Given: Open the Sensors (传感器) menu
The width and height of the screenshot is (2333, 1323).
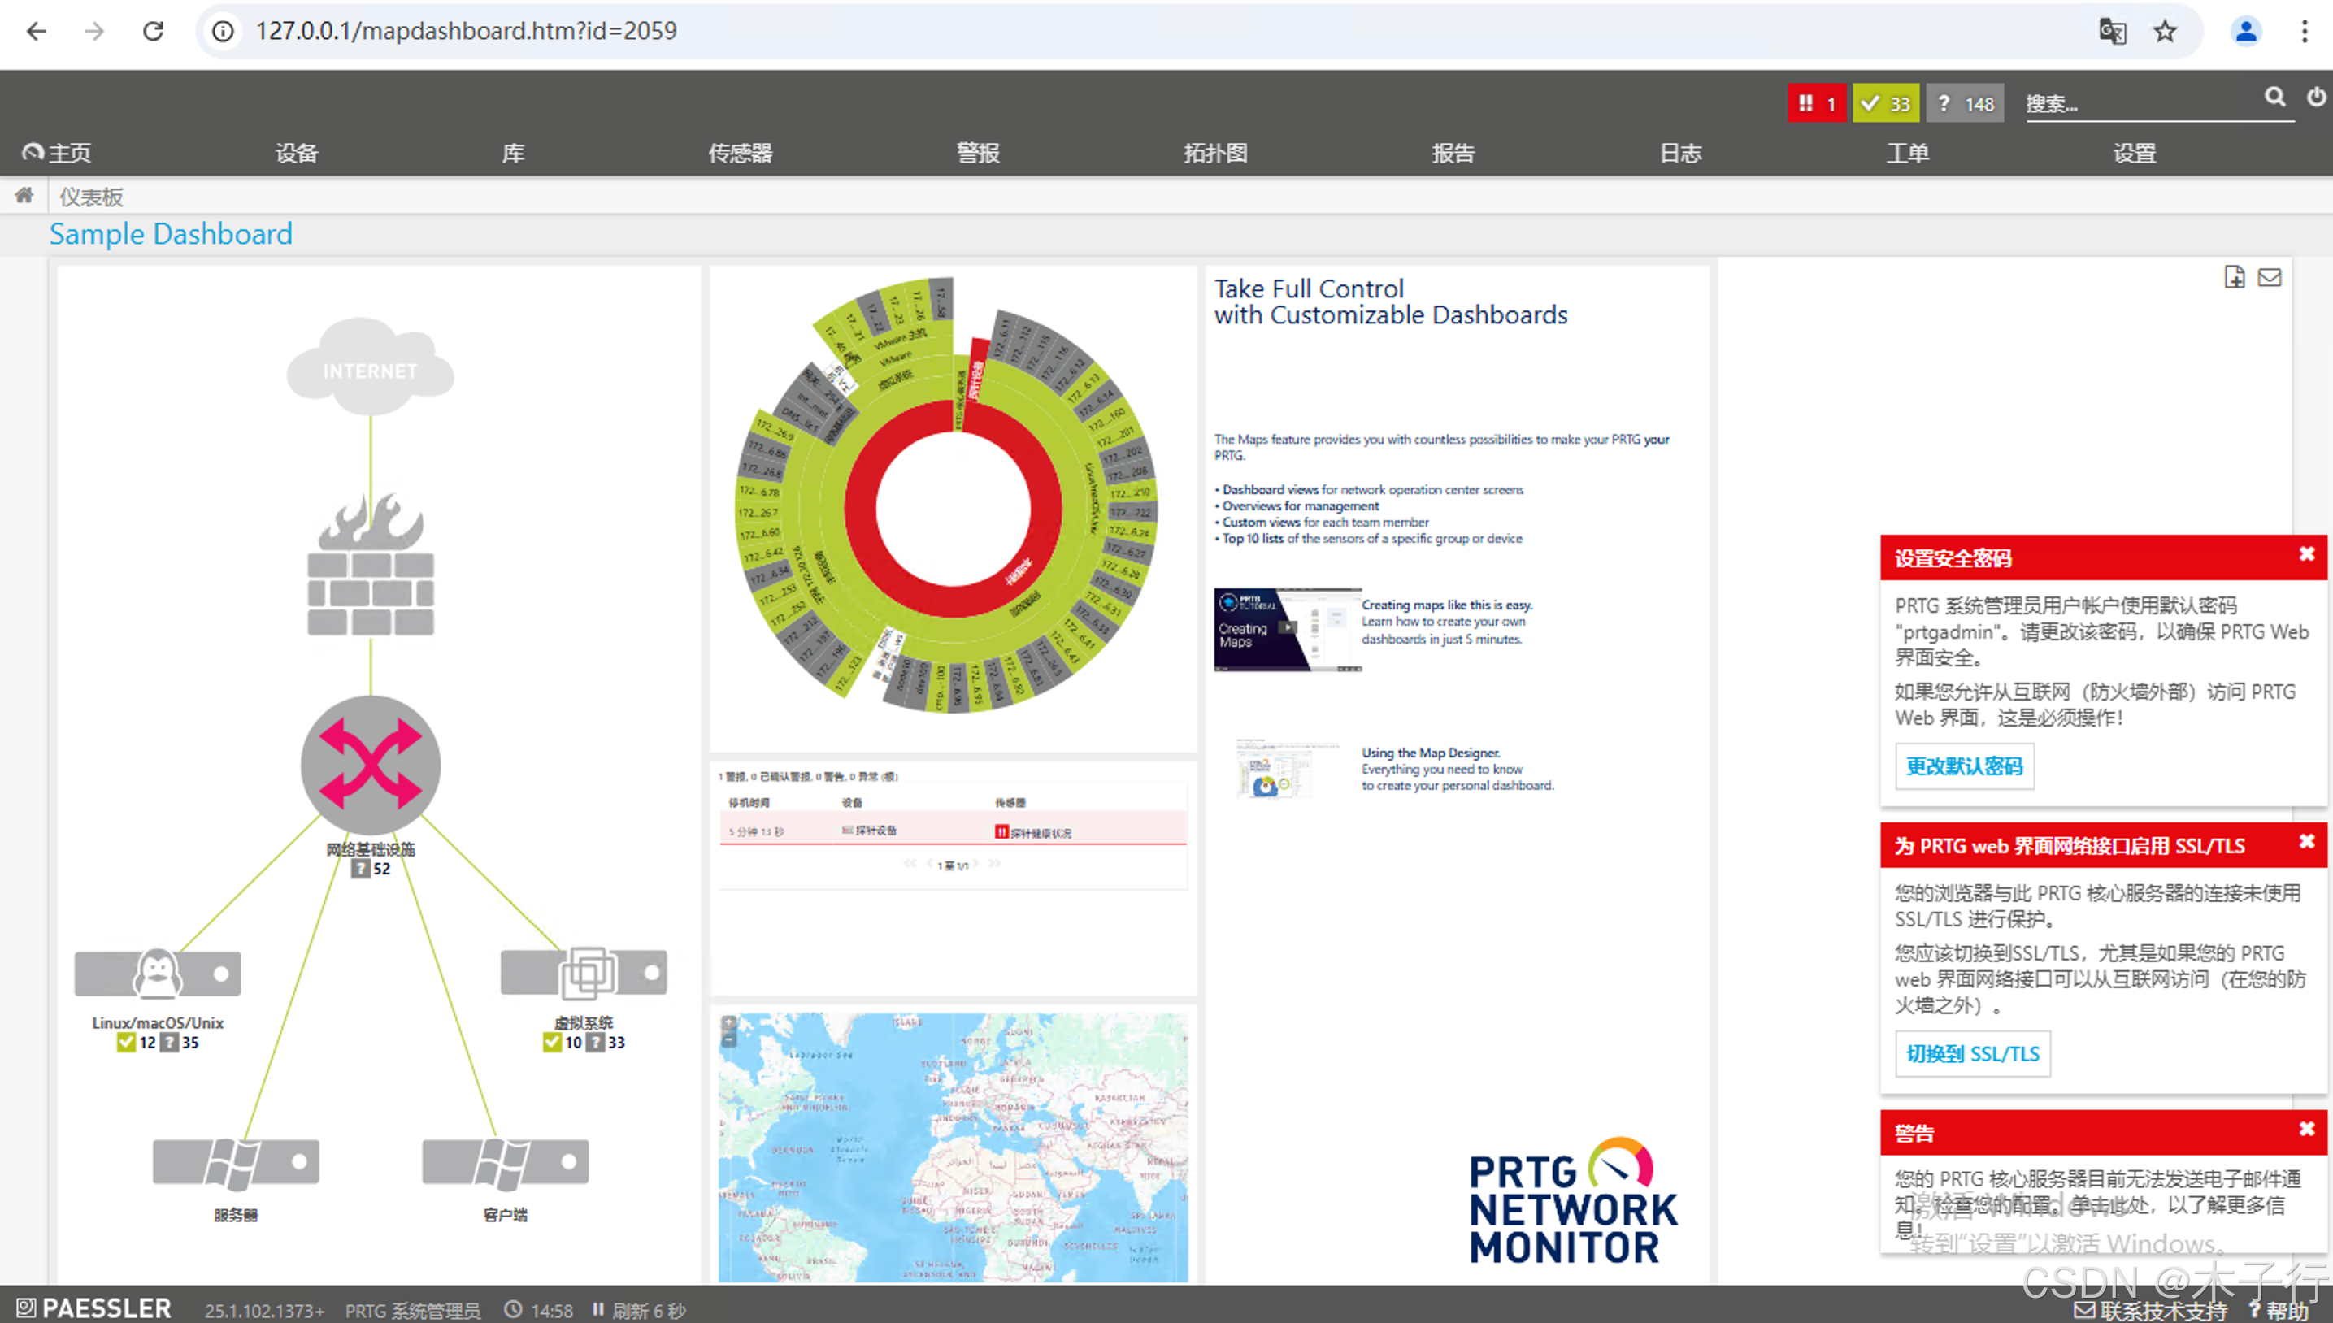Looking at the screenshot, I should click(x=740, y=153).
